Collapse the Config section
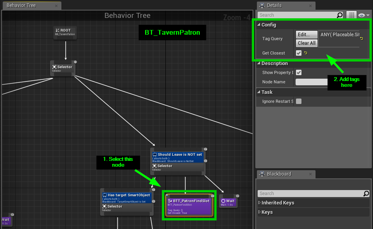 point(258,25)
